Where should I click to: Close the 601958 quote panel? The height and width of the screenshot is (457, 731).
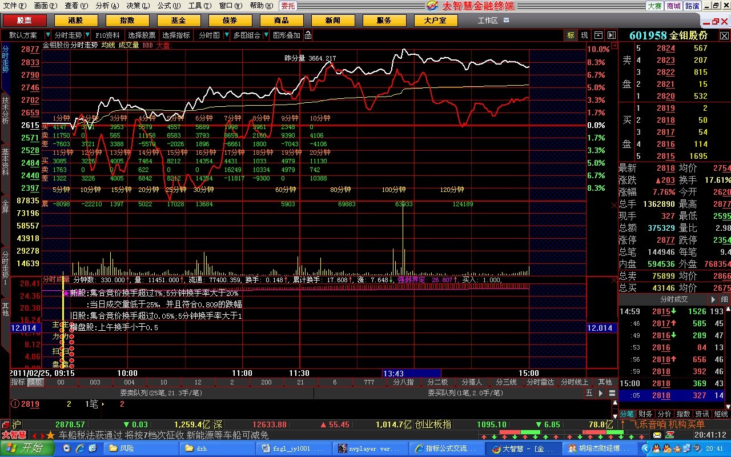coord(724,35)
